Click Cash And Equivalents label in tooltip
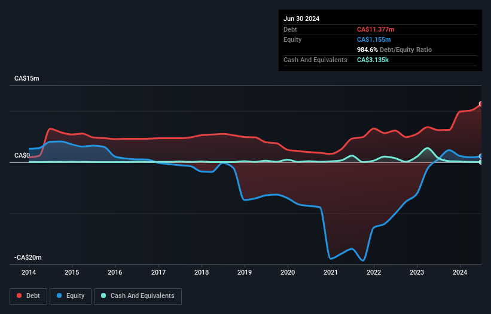 (x=315, y=60)
